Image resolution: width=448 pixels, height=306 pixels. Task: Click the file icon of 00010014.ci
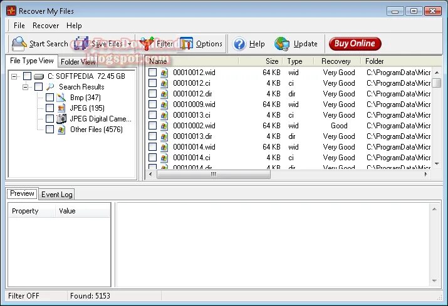pos(164,158)
